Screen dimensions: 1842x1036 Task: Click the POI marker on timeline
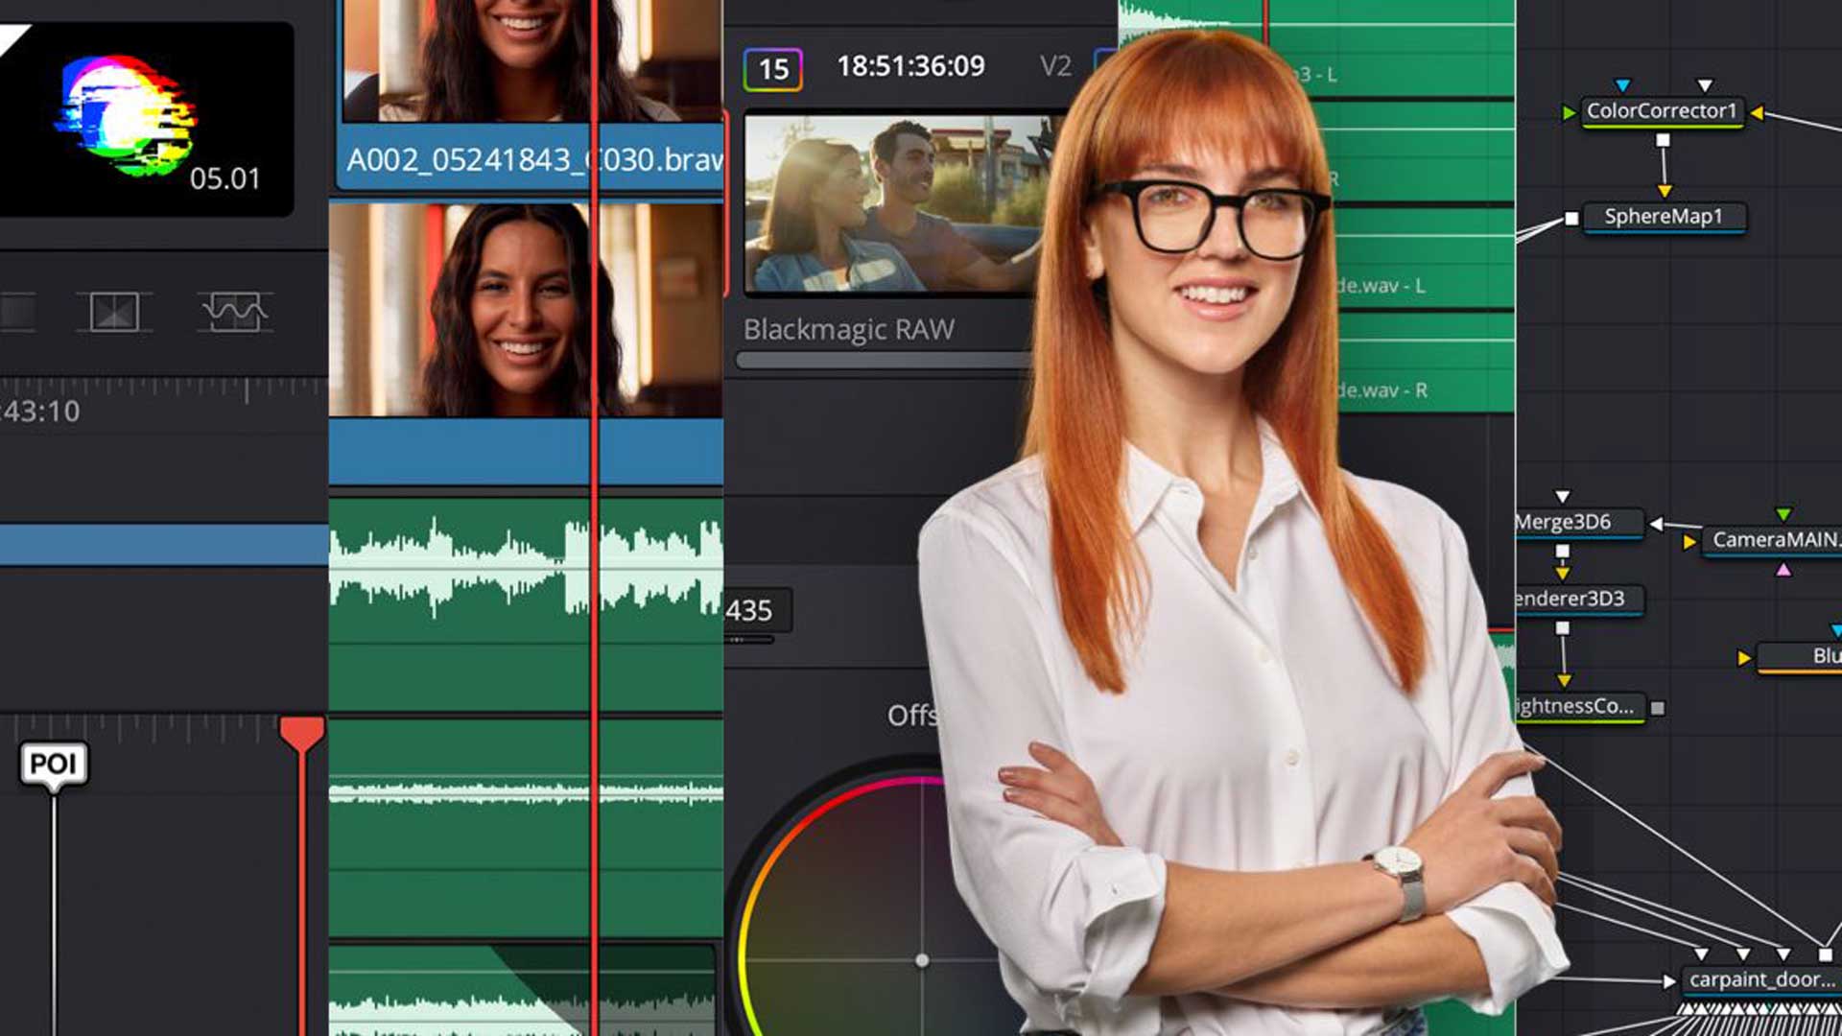pos(54,765)
